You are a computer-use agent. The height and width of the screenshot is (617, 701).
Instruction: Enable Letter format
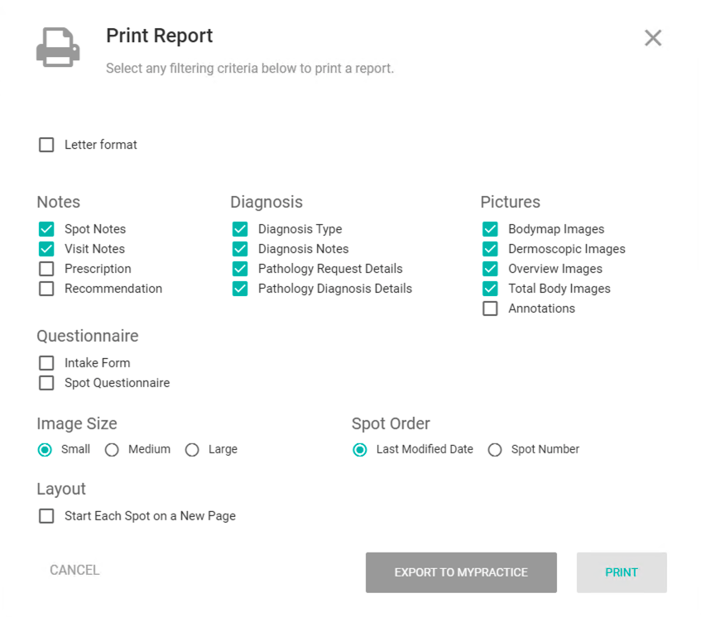46,145
